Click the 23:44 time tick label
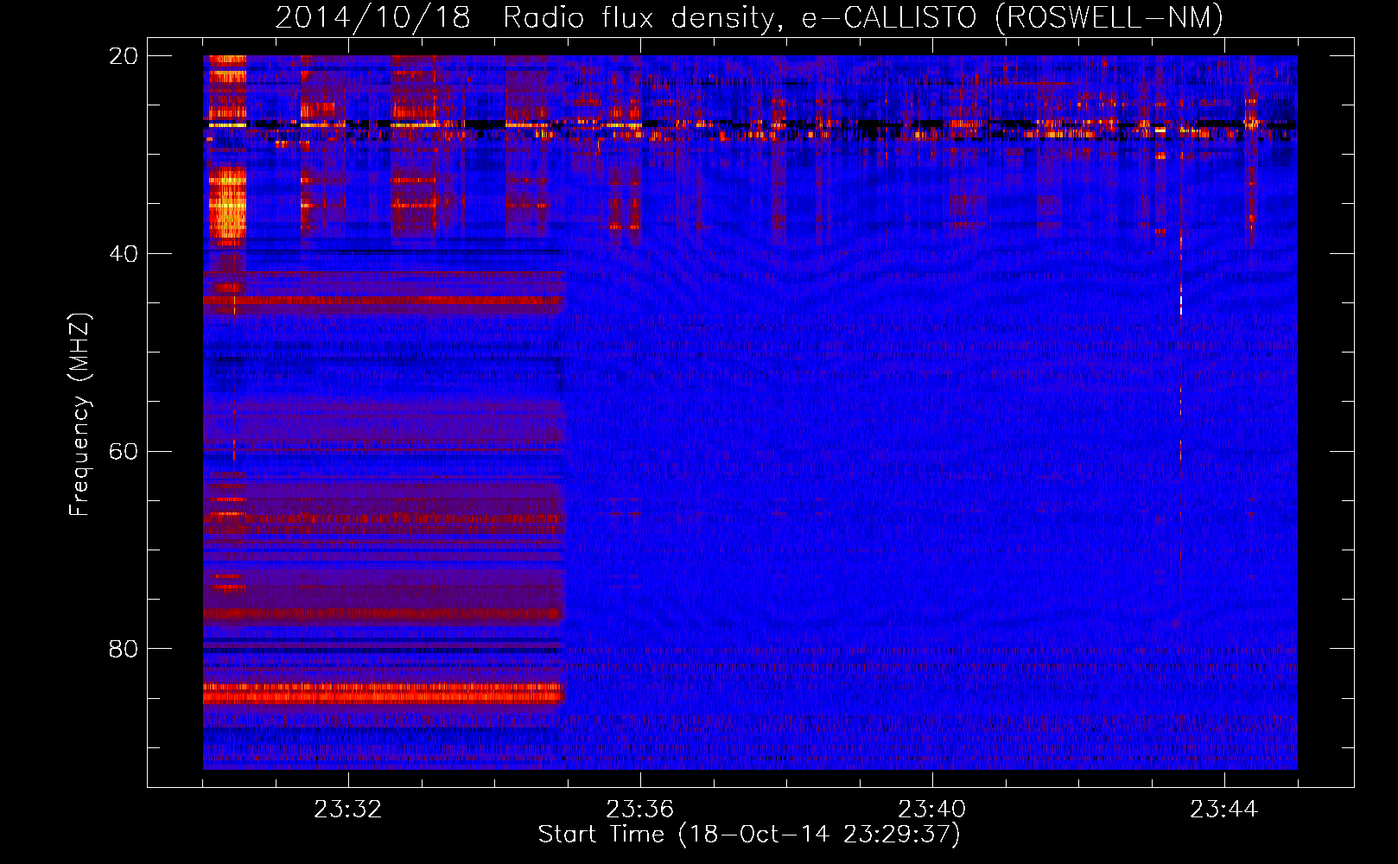 click(1223, 810)
